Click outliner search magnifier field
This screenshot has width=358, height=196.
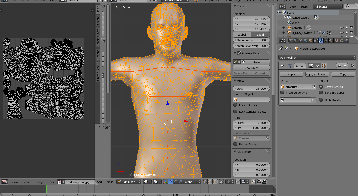(x=350, y=6)
